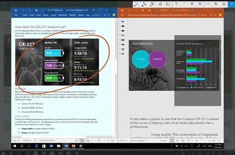Open Microsoft Edge from the taskbar
The image size is (235, 155).
coord(36,146)
